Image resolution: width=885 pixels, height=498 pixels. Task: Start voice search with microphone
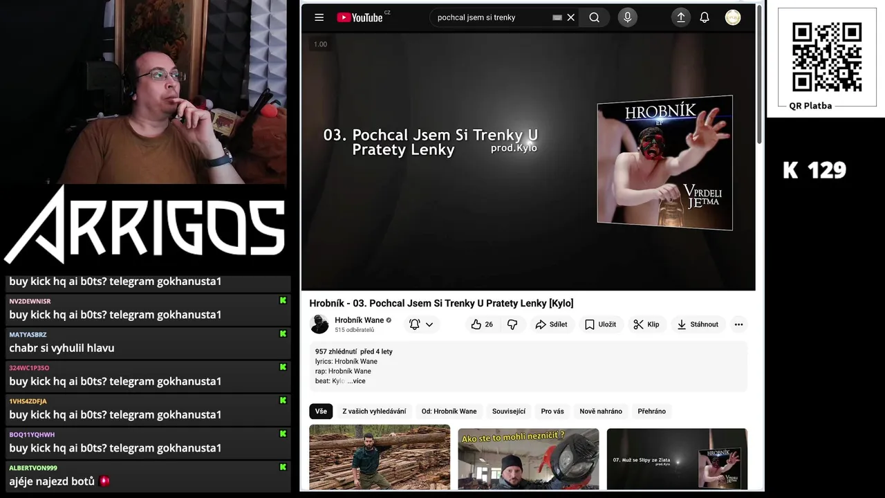(x=628, y=17)
